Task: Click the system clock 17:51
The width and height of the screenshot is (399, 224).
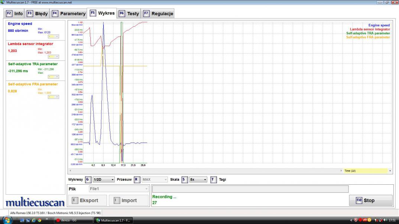Action: coord(392,220)
